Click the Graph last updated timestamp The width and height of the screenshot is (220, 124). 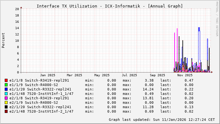coord(162,120)
